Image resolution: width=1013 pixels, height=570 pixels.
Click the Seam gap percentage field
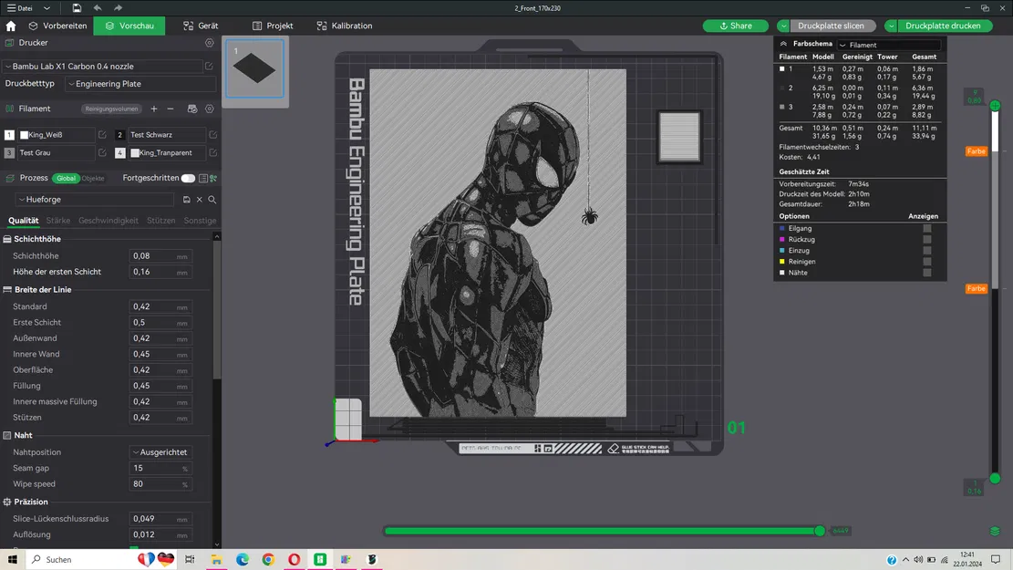pos(155,468)
